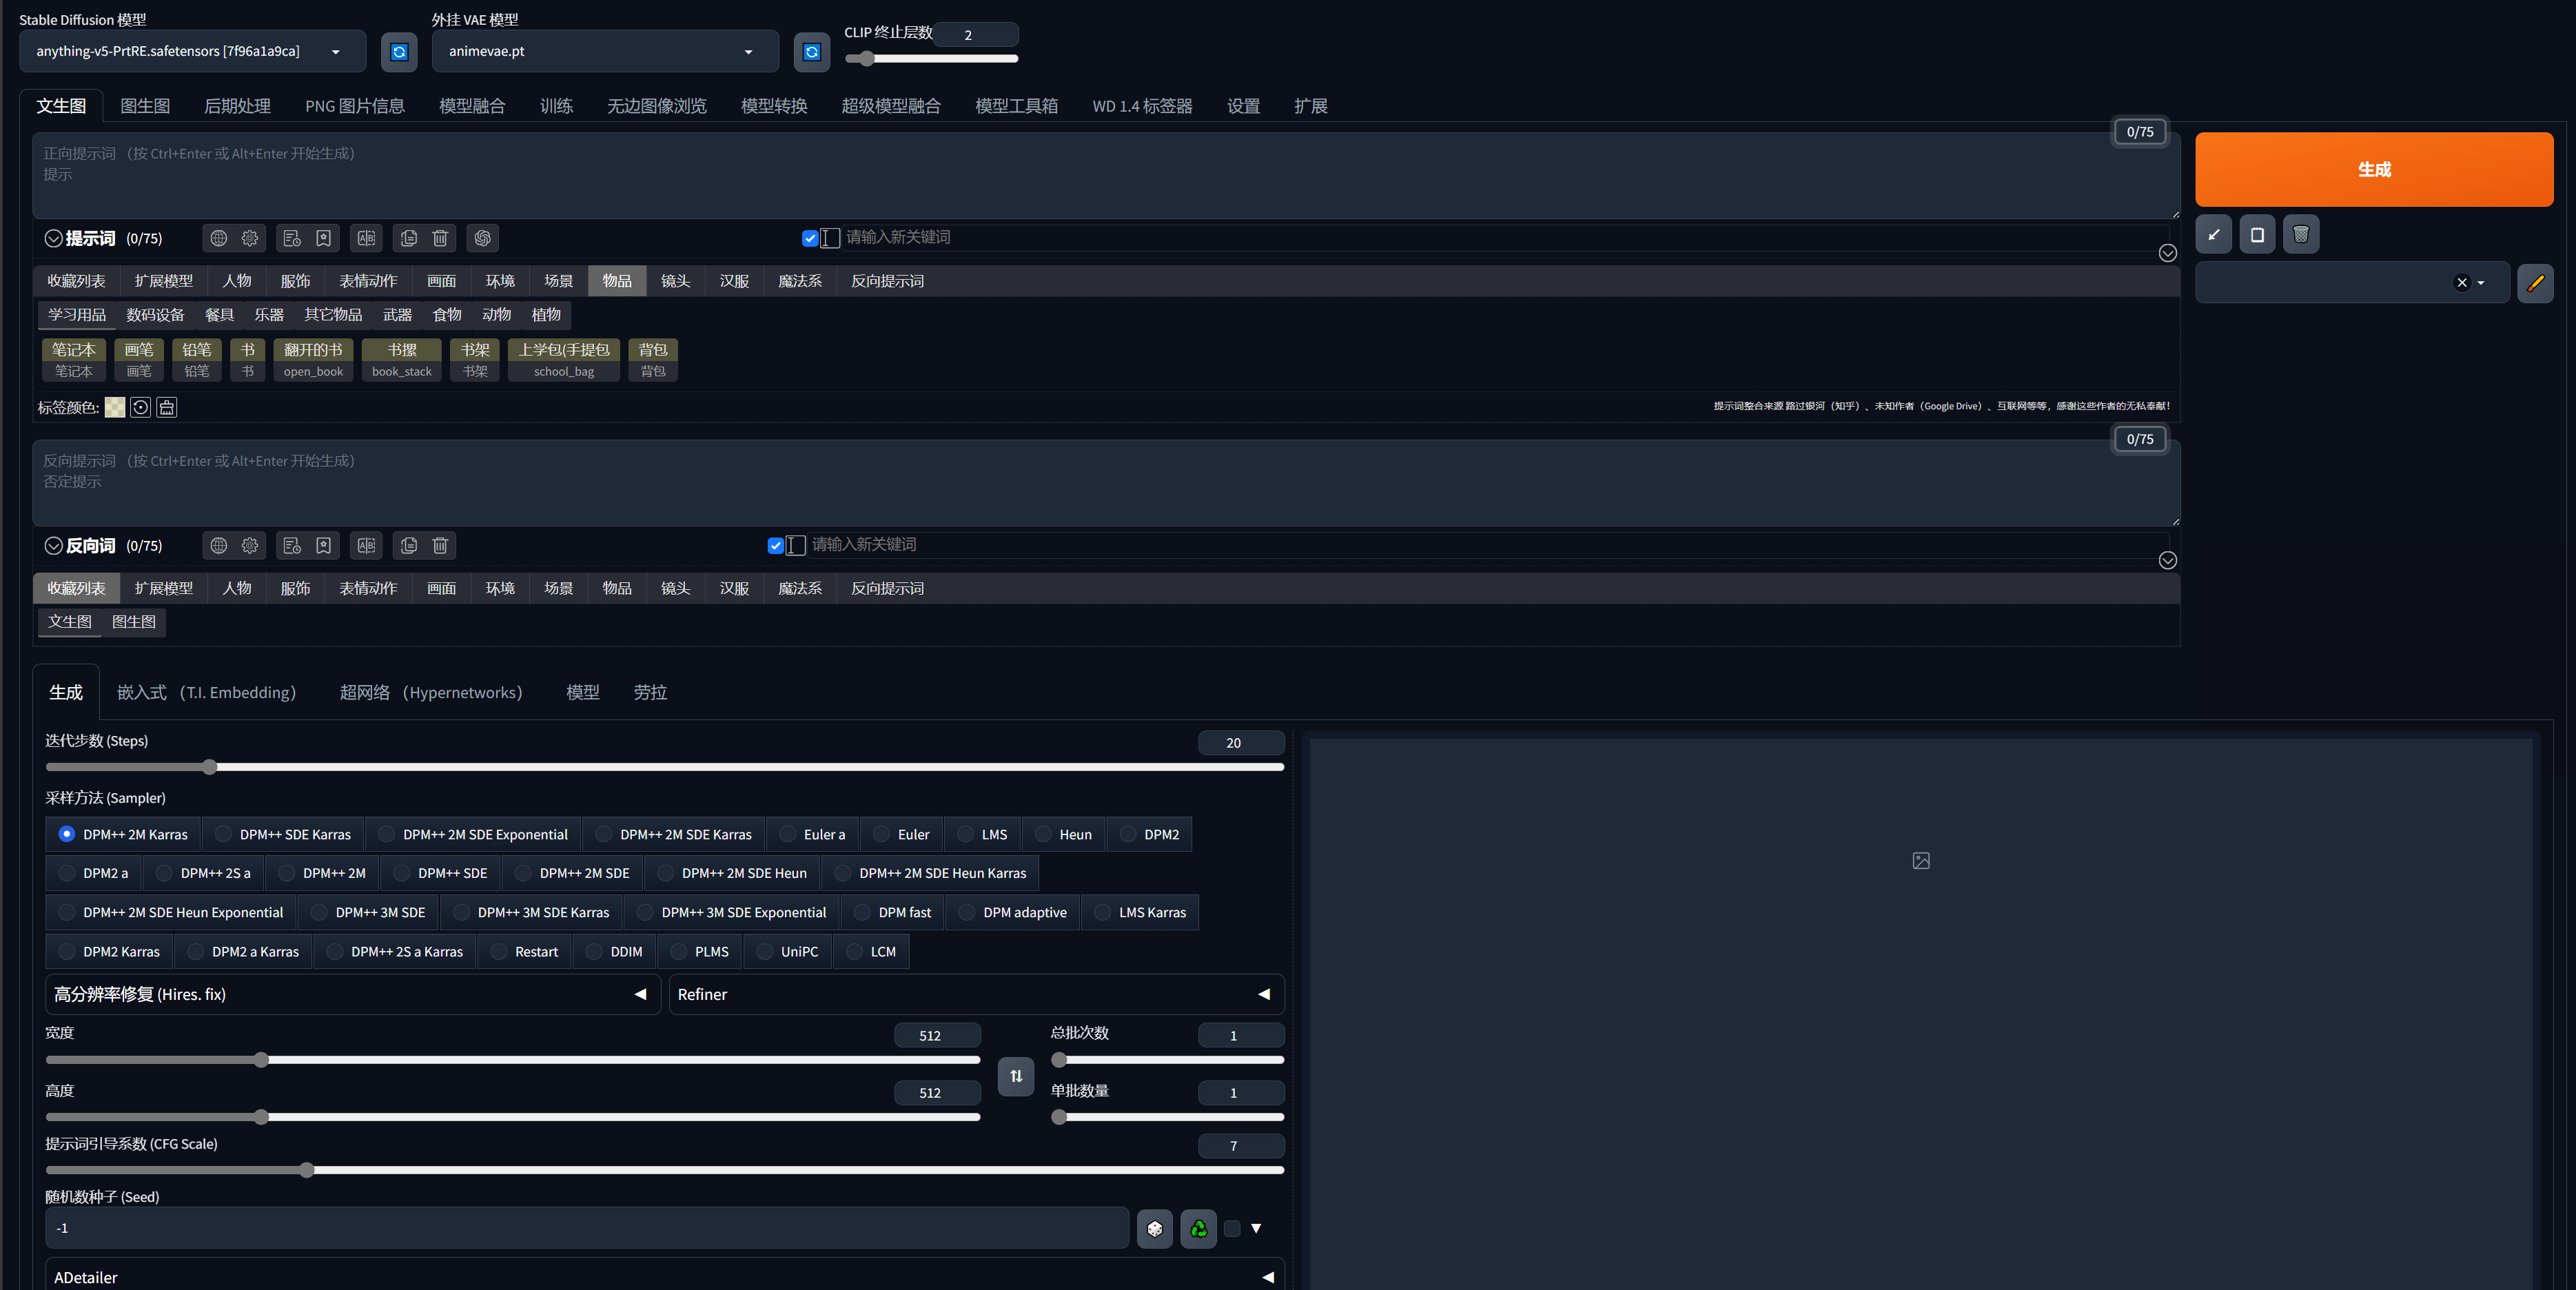Click the translate AB icon in prompt toolbar
The width and height of the screenshot is (2576, 1290).
pyautogui.click(x=366, y=238)
